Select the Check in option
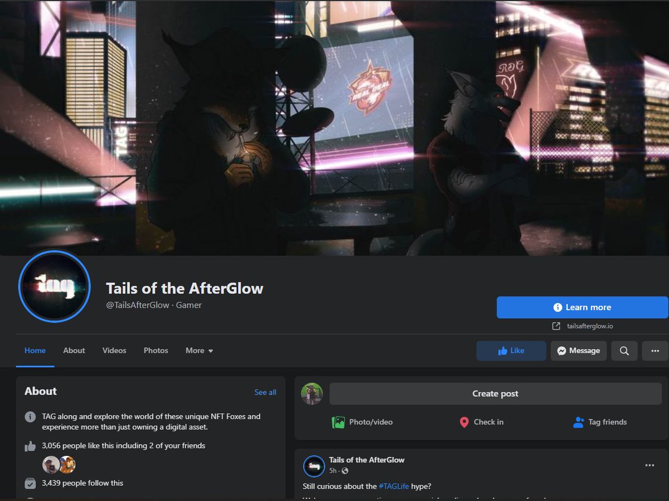The image size is (669, 501). (x=481, y=422)
